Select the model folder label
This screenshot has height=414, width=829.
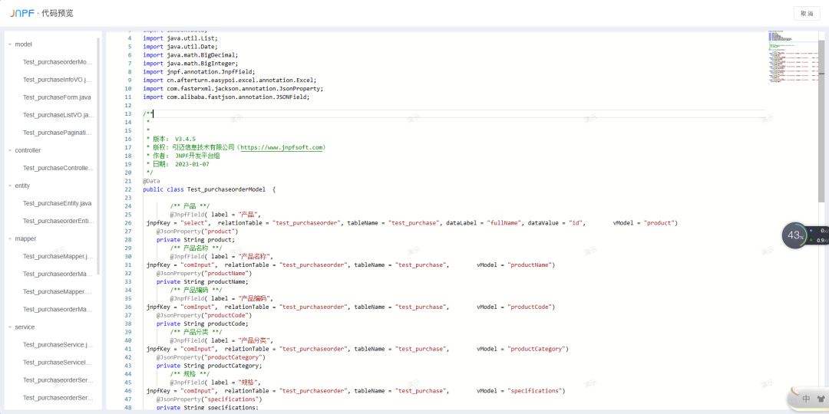[23, 44]
